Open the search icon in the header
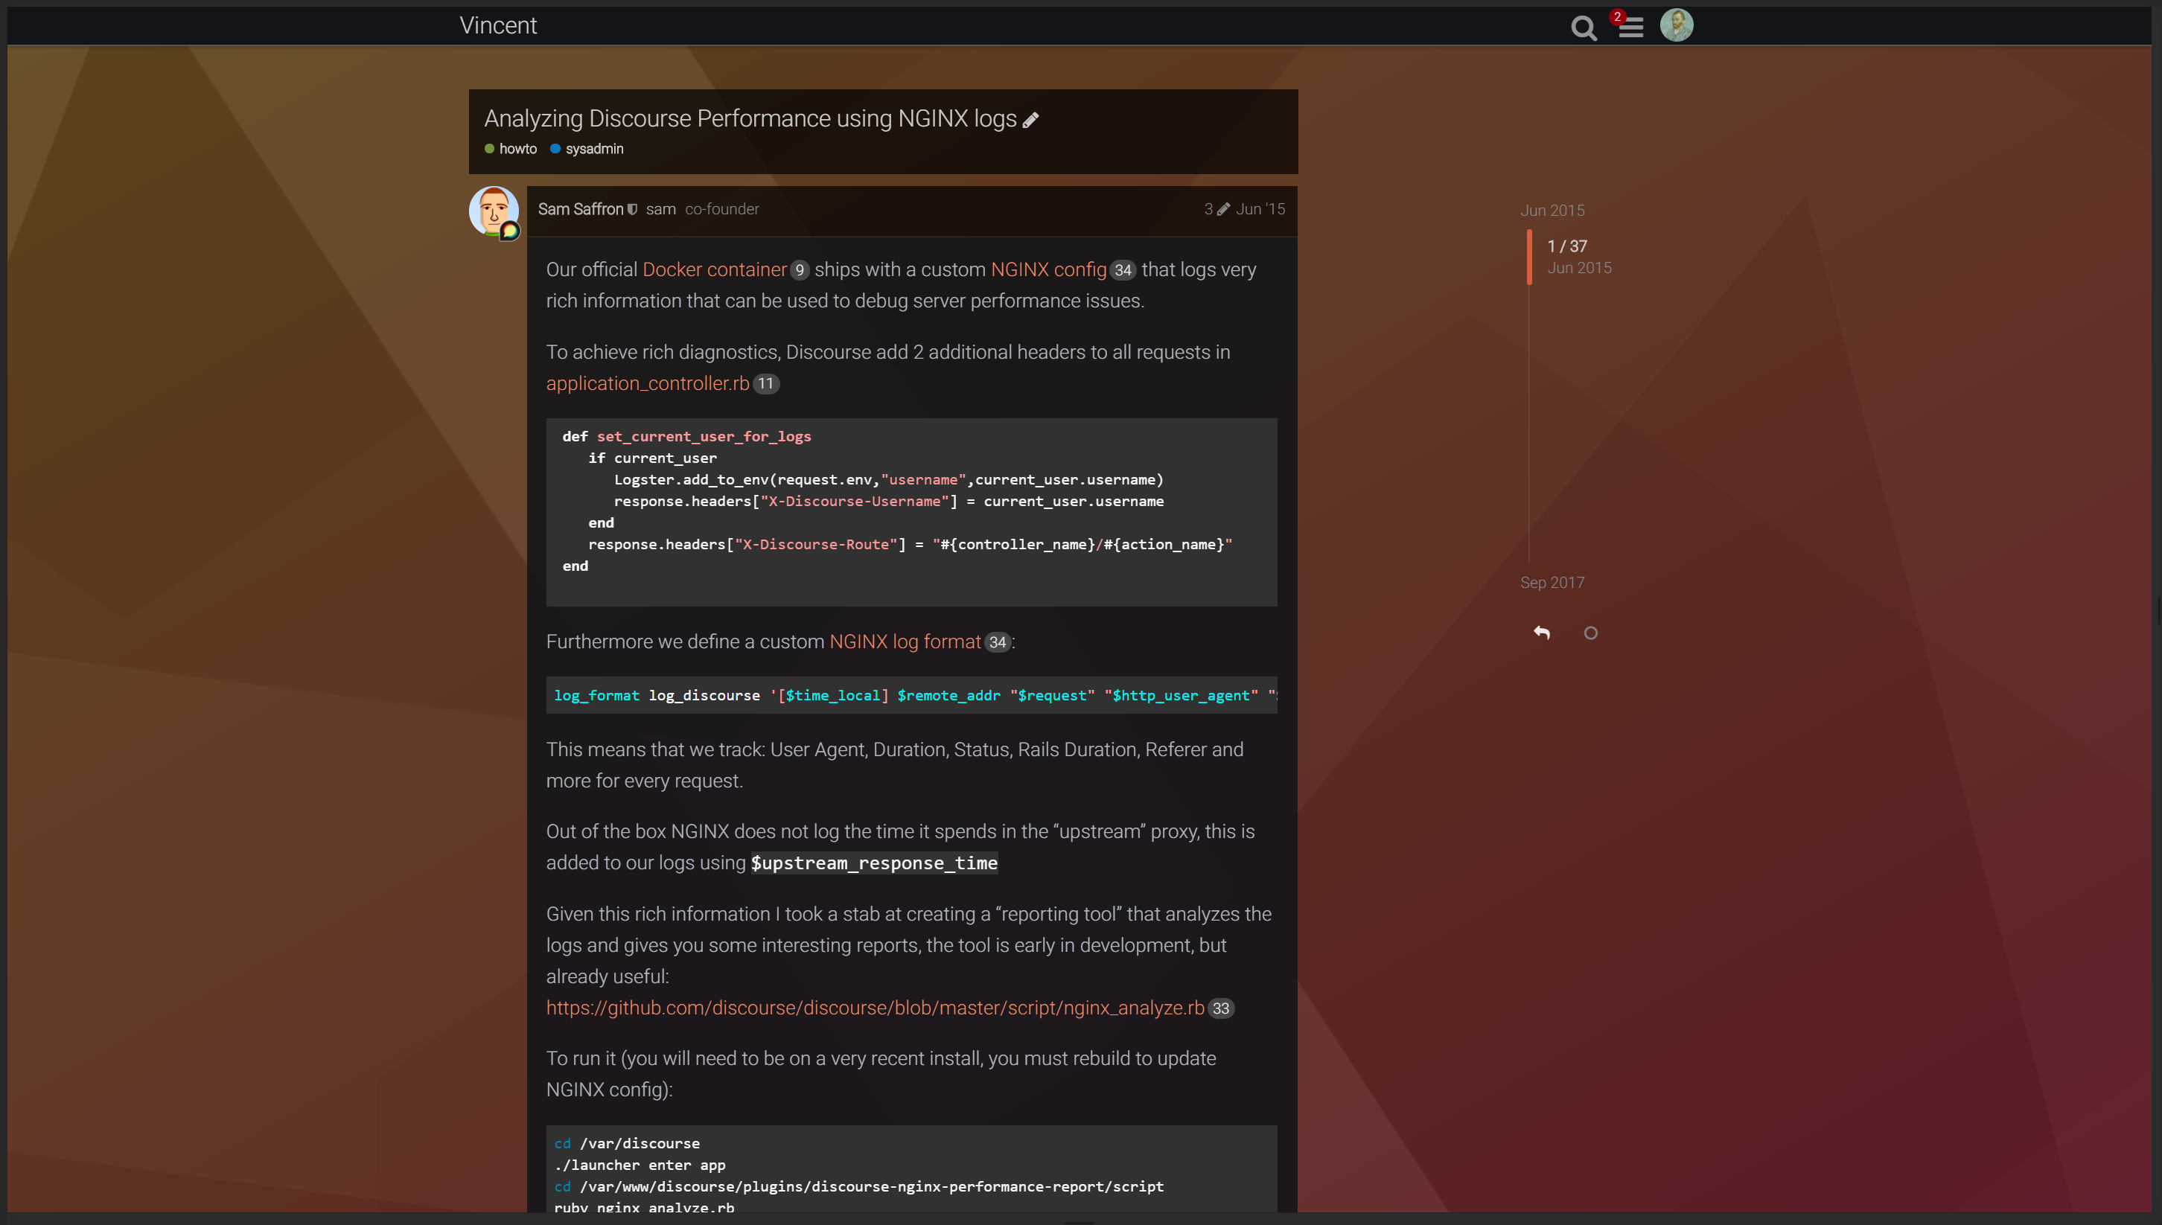The width and height of the screenshot is (2162, 1225). coord(1583,28)
